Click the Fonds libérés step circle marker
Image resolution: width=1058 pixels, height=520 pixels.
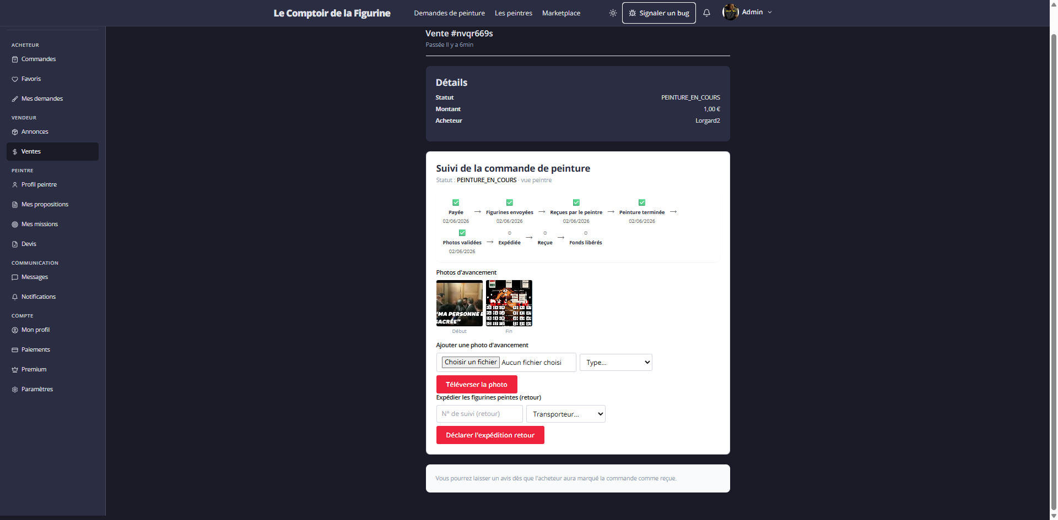tap(586, 233)
